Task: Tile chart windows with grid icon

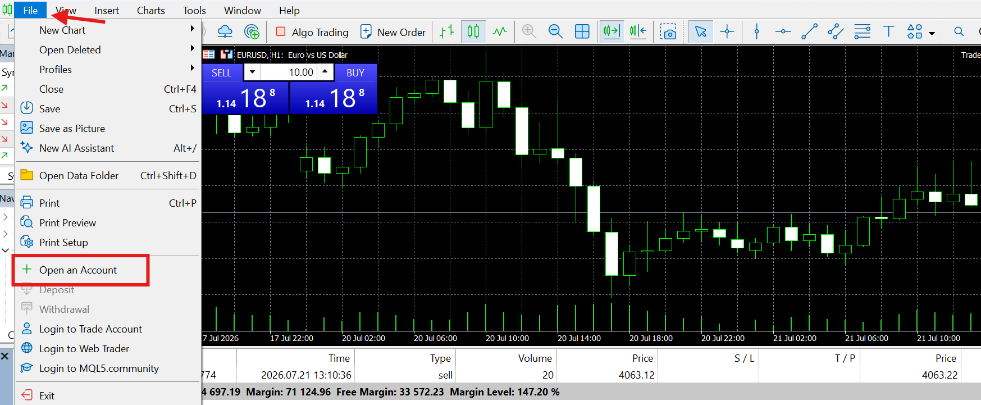Action: click(582, 31)
